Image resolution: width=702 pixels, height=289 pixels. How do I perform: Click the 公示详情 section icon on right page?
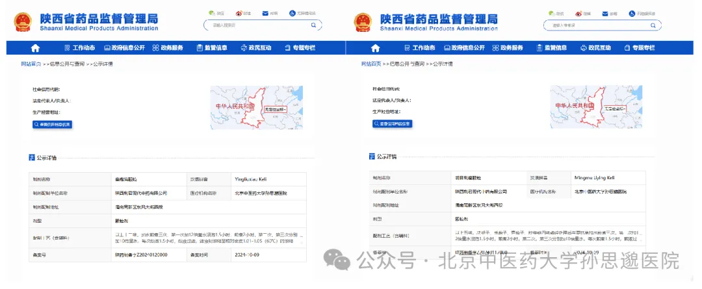372,156
